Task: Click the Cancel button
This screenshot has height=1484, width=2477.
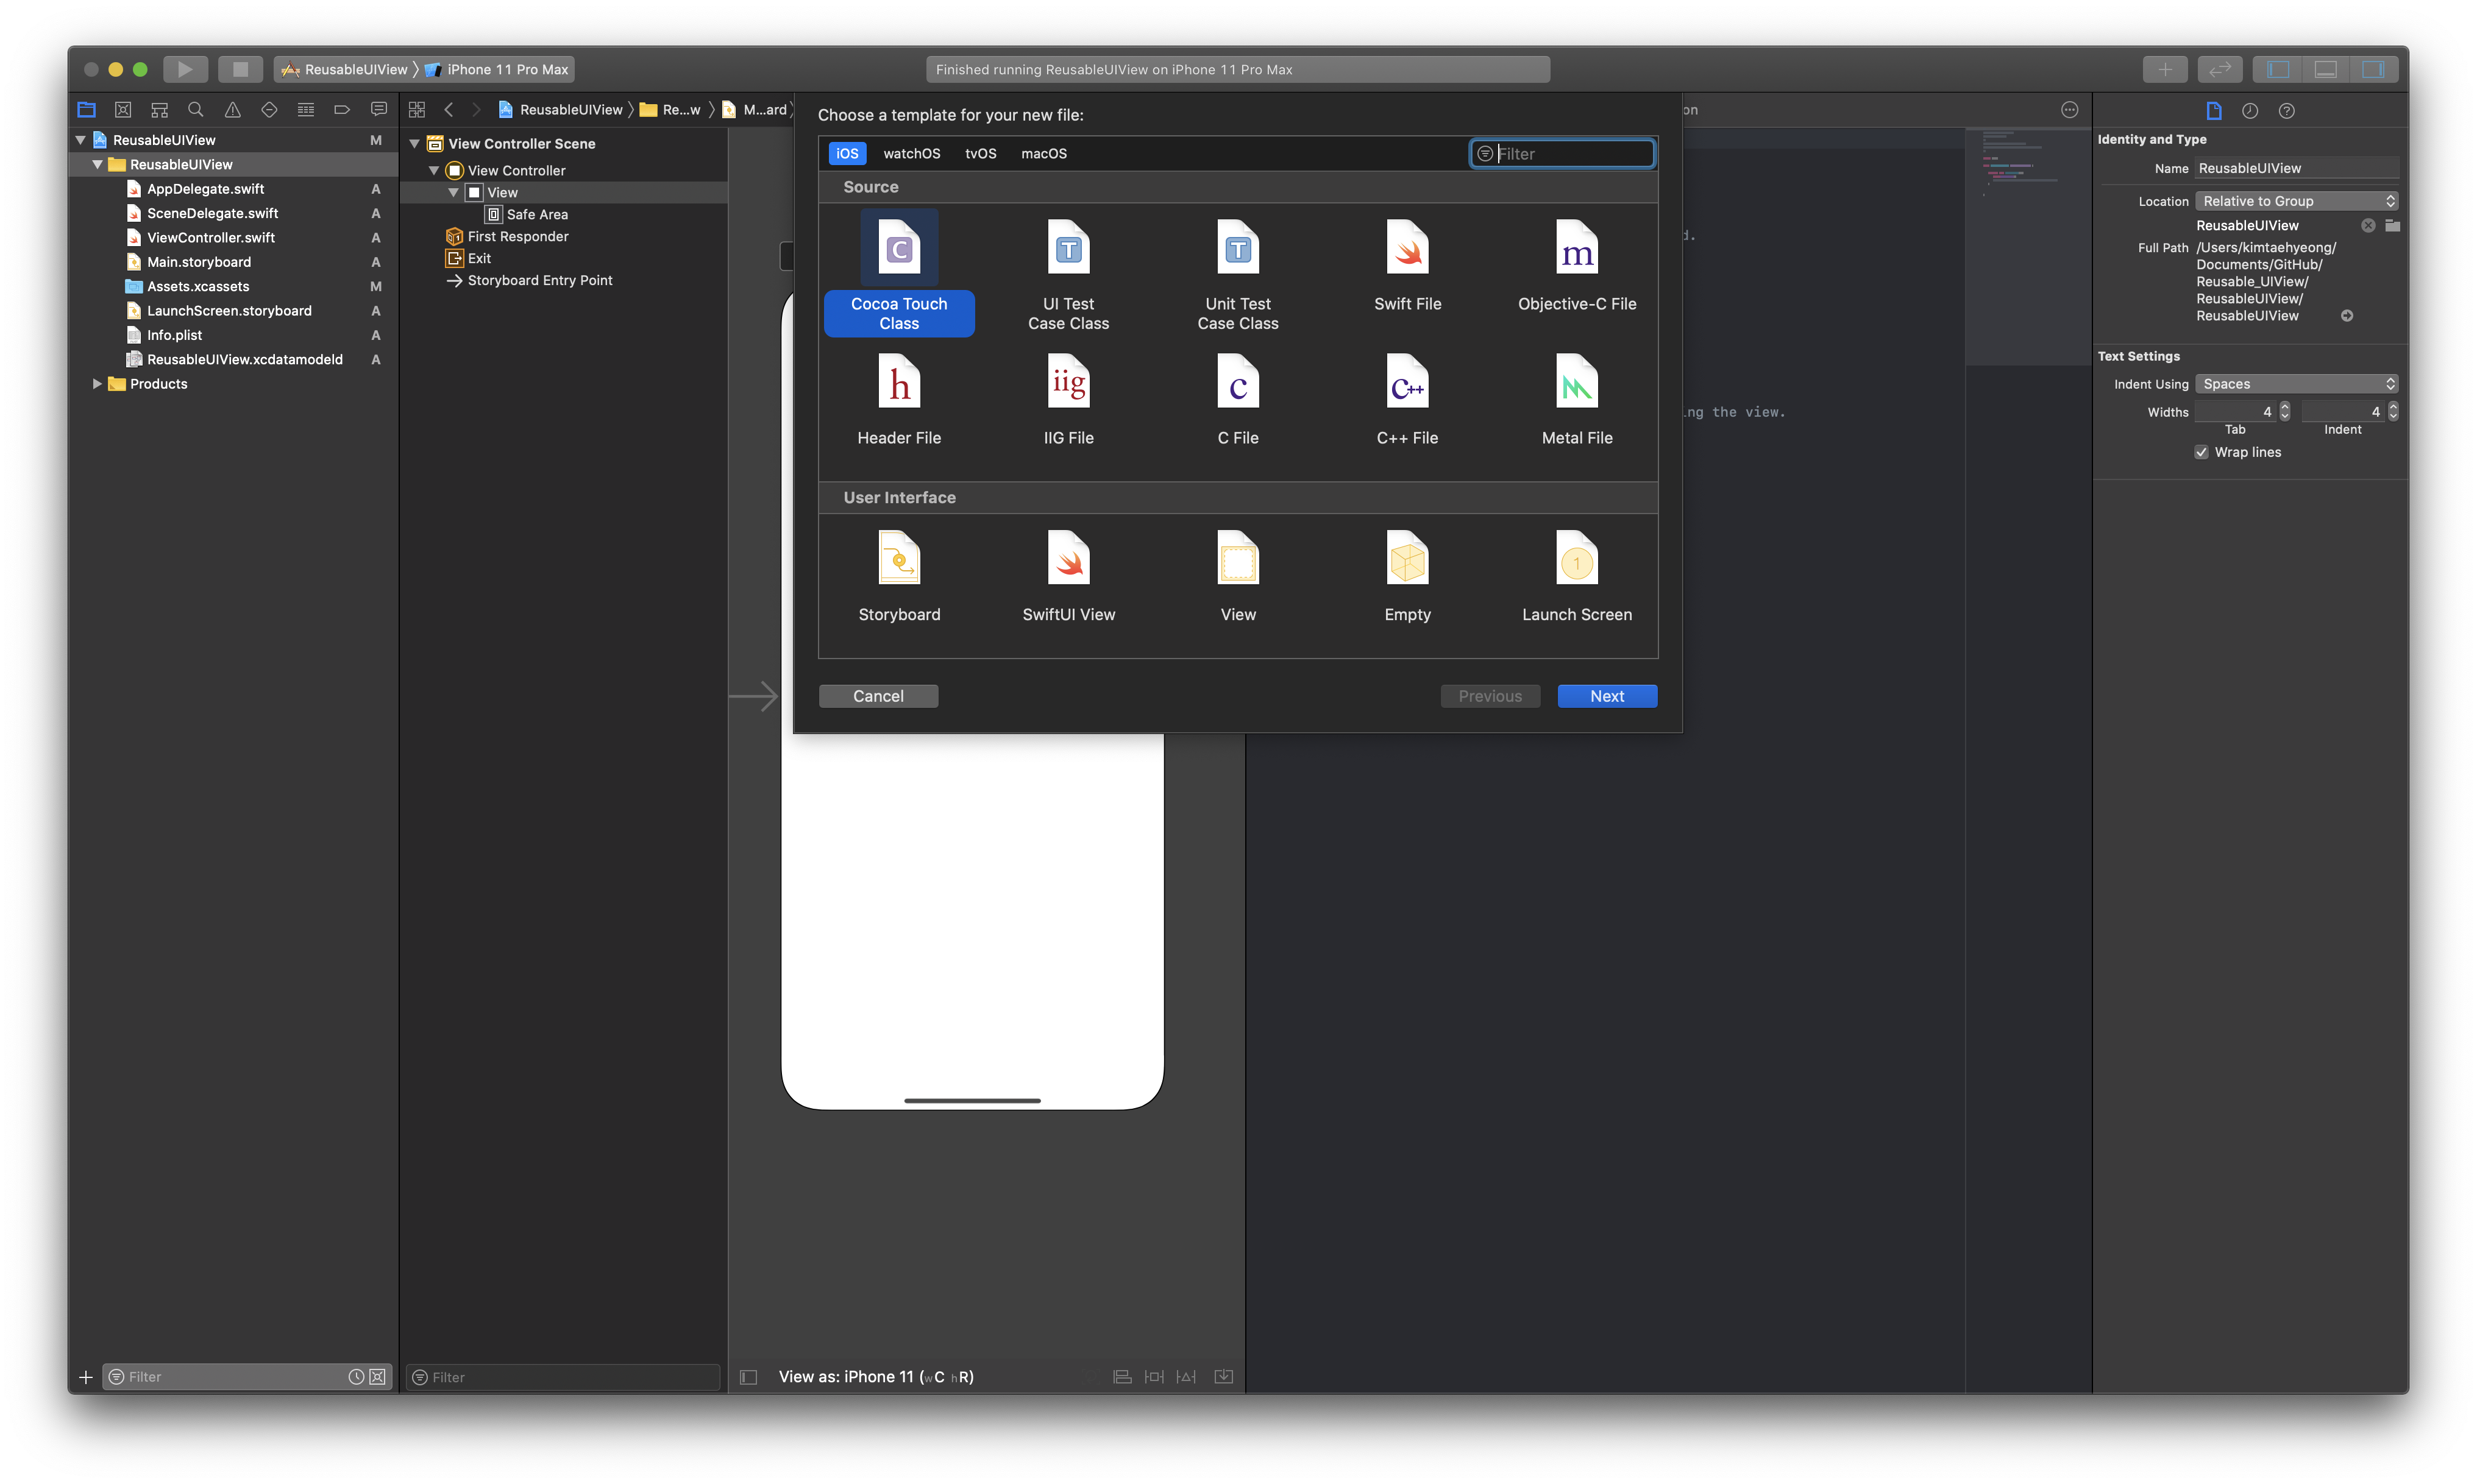Action: [877, 696]
